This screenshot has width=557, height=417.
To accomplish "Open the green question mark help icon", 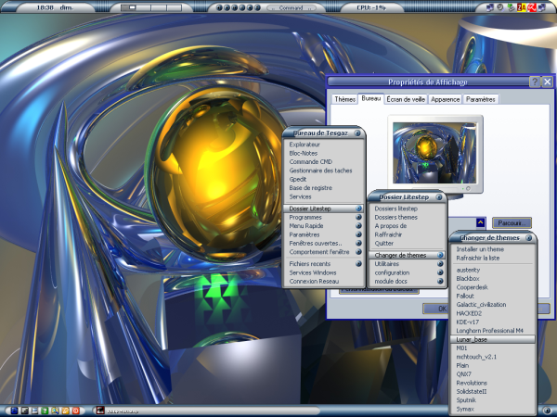I will point(45,411).
